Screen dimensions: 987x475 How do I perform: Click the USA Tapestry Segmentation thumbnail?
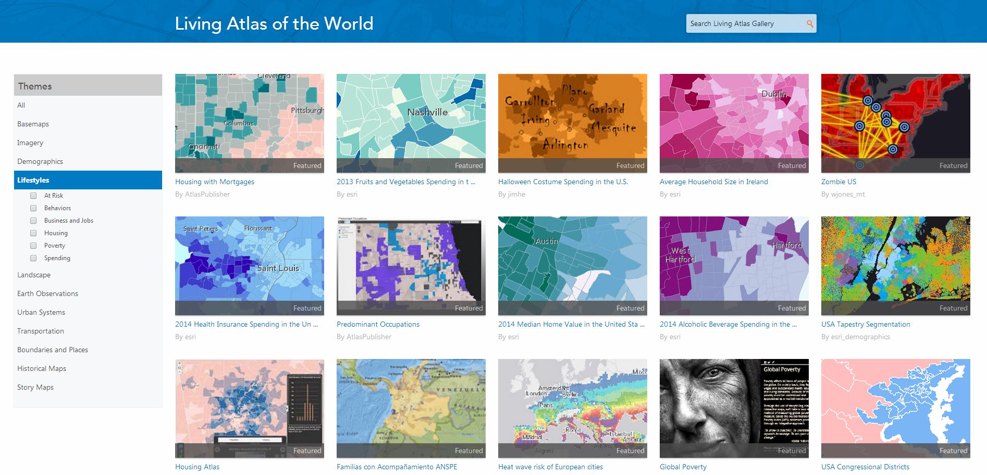896,266
